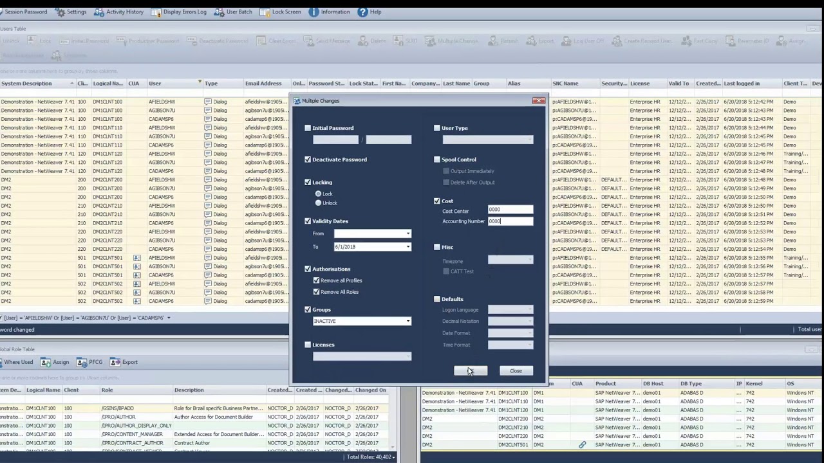This screenshot has height=463, width=824.
Task: Select the Unlock radio button
Action: coord(318,203)
